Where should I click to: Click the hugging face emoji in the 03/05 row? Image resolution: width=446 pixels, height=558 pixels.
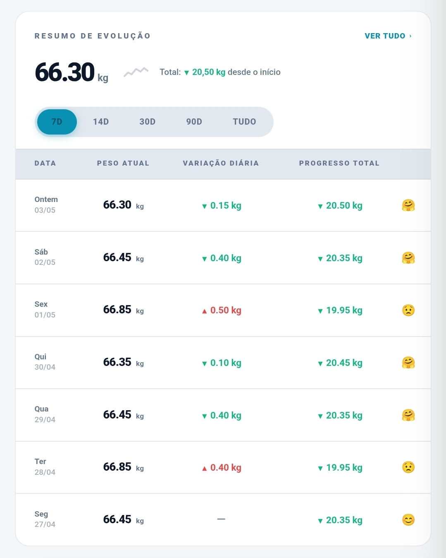pyautogui.click(x=408, y=205)
